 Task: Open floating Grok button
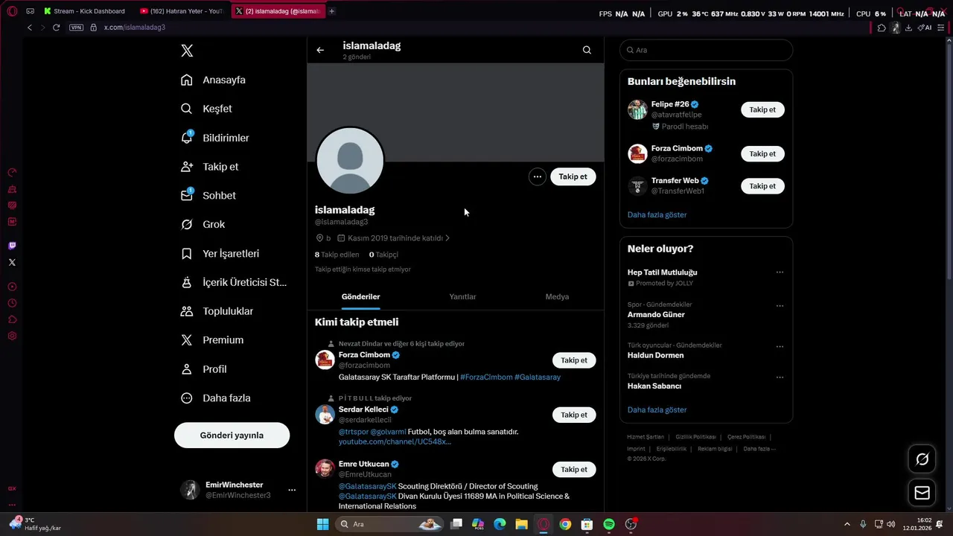pos(922,459)
